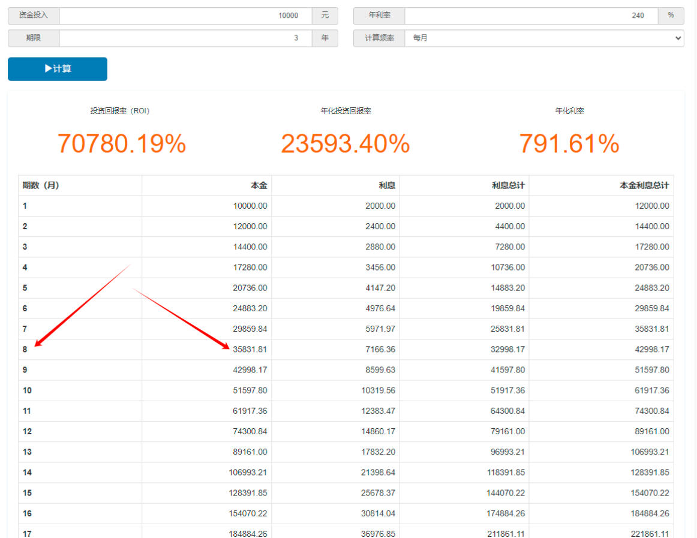Click the % unit label beside 年利率

tap(671, 15)
